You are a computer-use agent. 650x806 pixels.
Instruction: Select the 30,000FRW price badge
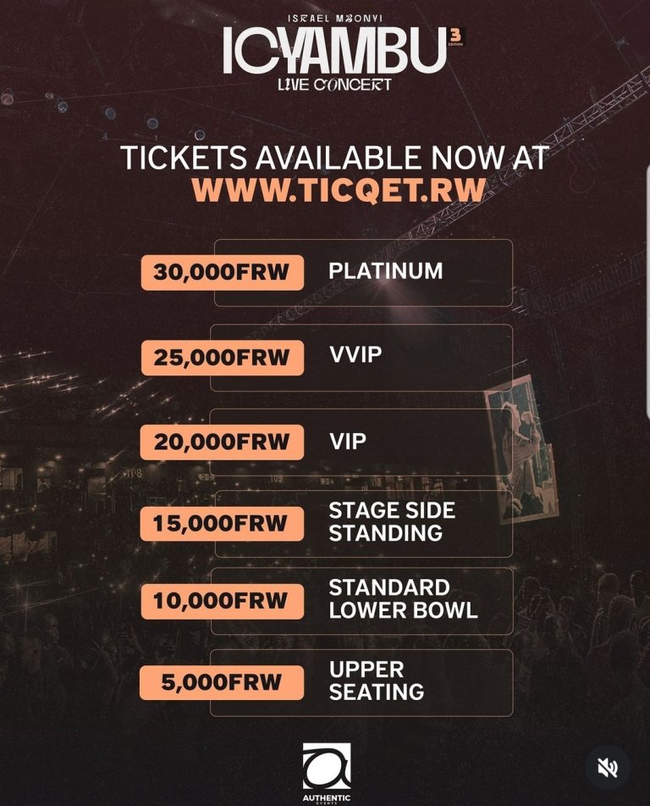(x=223, y=272)
